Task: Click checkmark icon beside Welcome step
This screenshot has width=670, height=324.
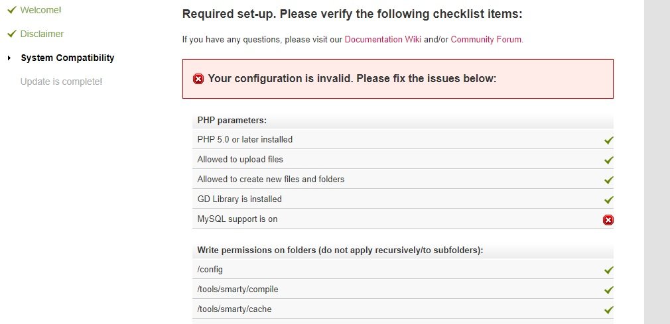Action: [11, 10]
